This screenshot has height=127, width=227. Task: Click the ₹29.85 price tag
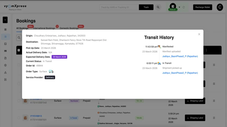tap(139, 118)
